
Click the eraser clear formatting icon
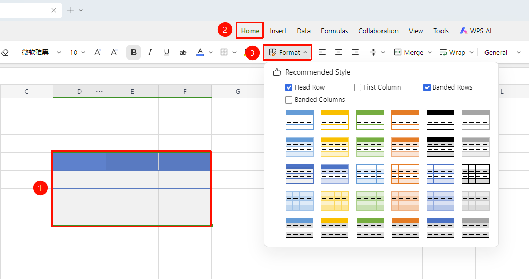[x=5, y=52]
